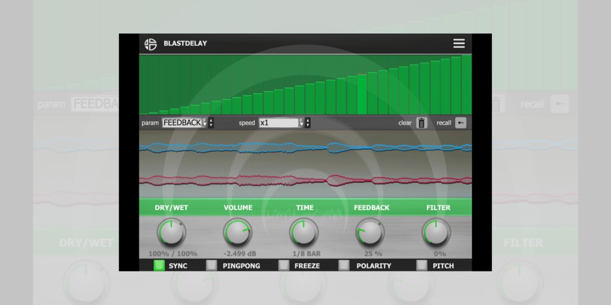Image resolution: width=611 pixels, height=305 pixels.
Task: Turn on the POLARITY toggle
Action: tap(344, 265)
